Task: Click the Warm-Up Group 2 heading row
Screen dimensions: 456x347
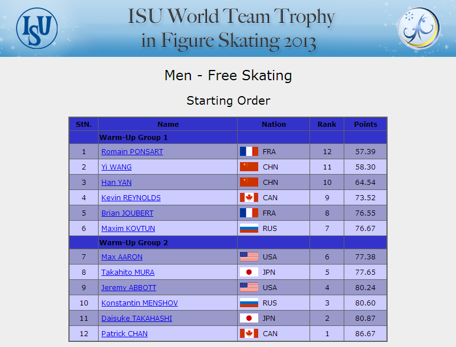Action: pos(227,242)
